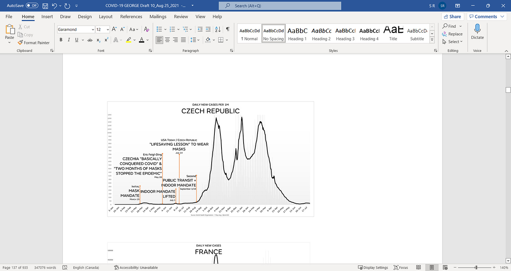The image size is (511, 271).
Task: Open Ribbon Display Options in the title bar
Action: click(457, 6)
